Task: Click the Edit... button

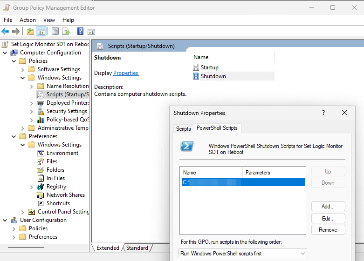Action: (x=328, y=218)
